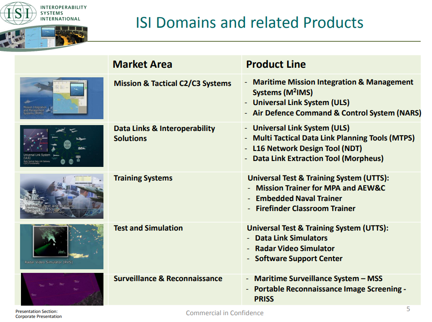Select Universal Link System (ULS) under Mission & Tactical
Image resolution: width=432 pixels, height=322 pixels.
tap(301, 103)
